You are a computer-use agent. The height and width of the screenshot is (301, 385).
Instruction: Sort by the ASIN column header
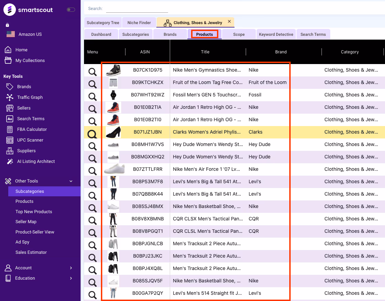point(145,52)
